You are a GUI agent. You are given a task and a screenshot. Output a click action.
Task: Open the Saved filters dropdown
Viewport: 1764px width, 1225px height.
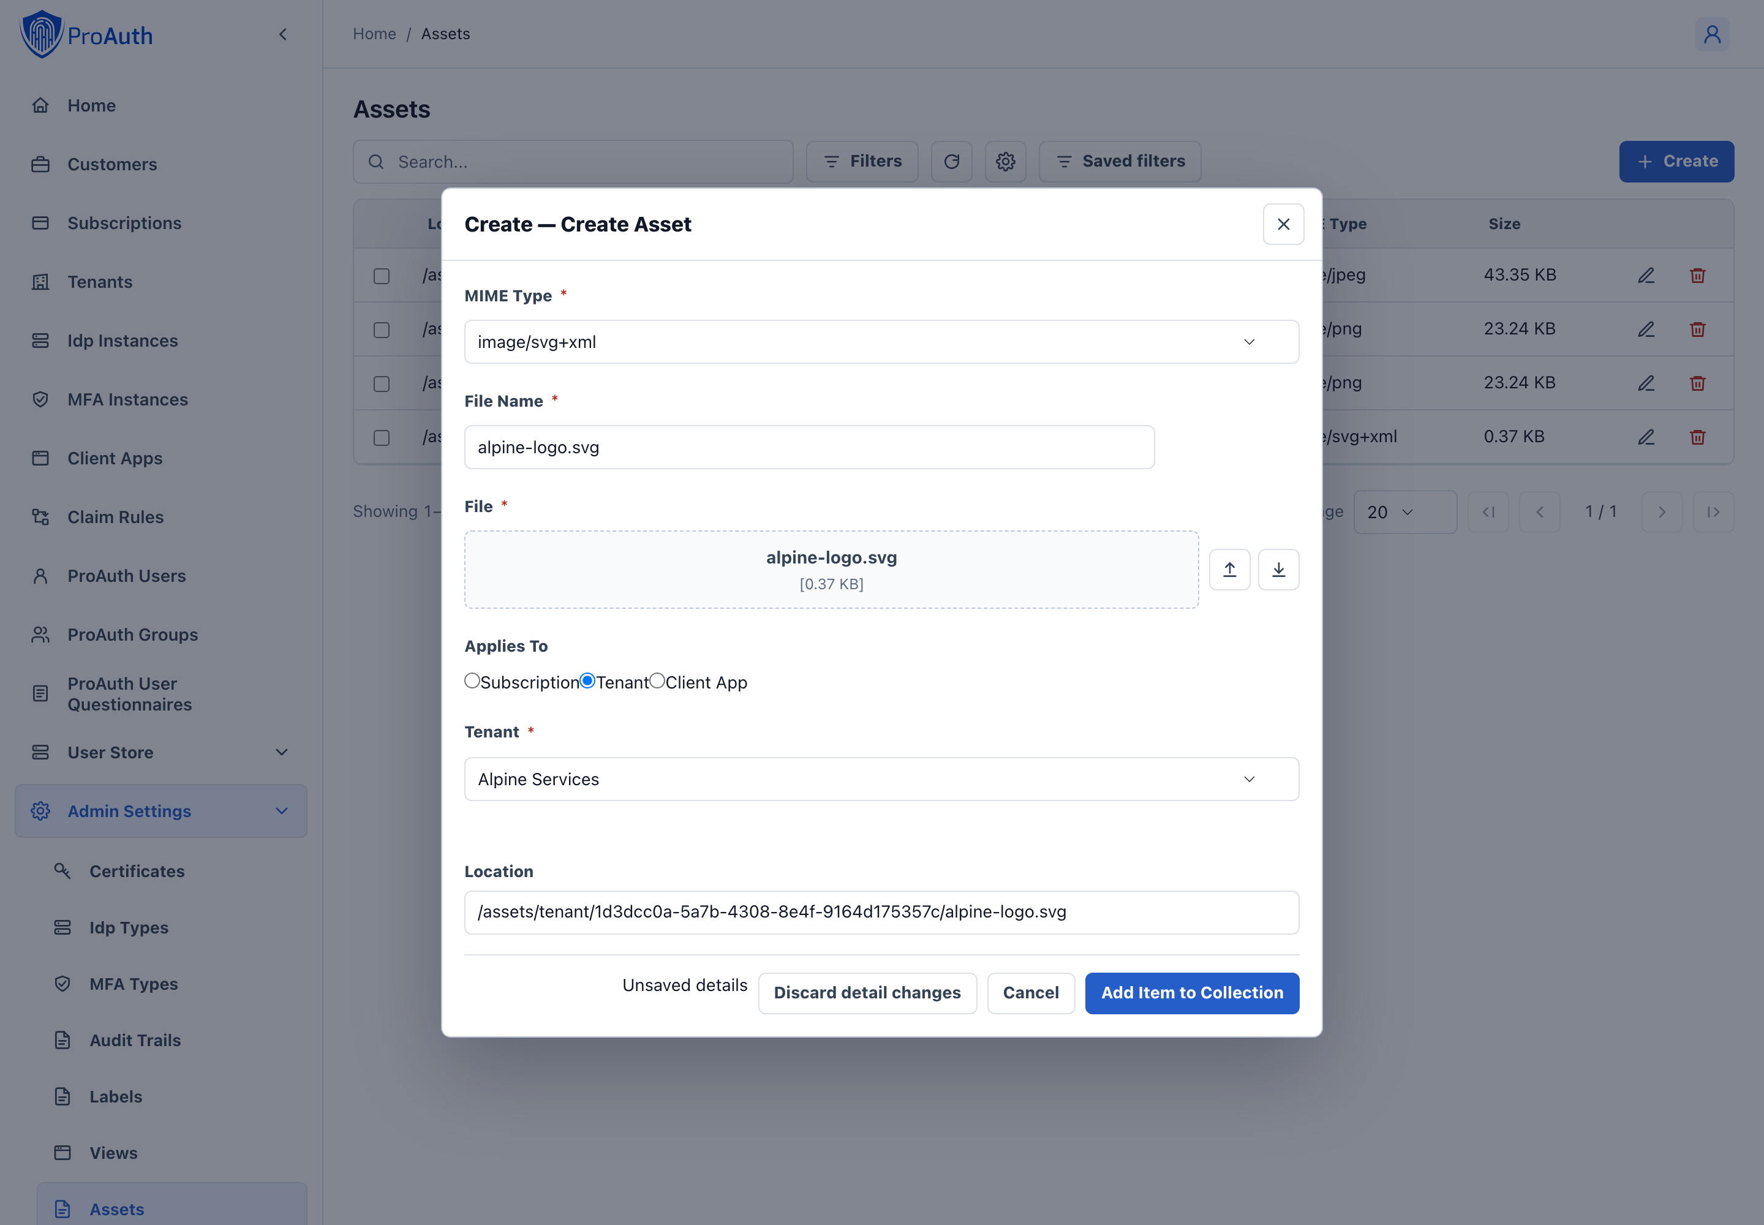click(x=1119, y=161)
